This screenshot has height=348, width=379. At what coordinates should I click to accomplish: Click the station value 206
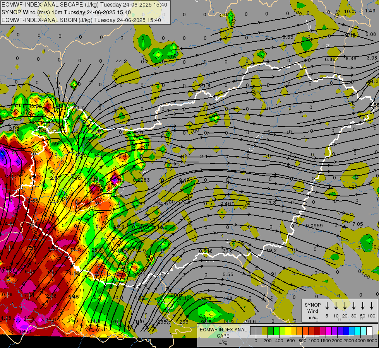coord(184,322)
